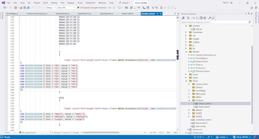
Task: Open the master branch dropdown in status bar
Action: pyautogui.click(x=222, y=137)
